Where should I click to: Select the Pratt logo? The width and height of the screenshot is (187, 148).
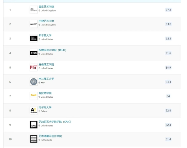34,96
